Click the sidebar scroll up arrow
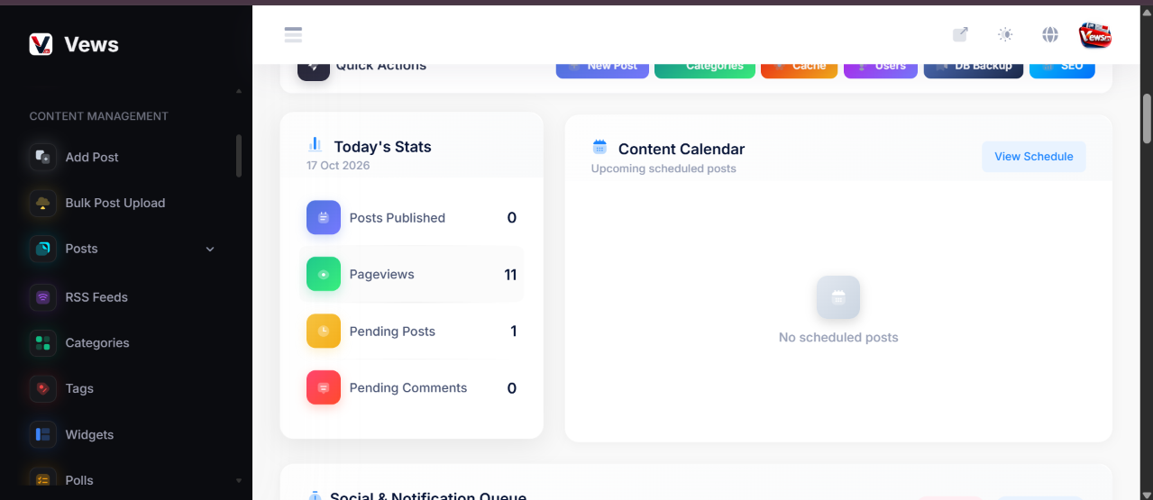1153x500 pixels. click(239, 91)
